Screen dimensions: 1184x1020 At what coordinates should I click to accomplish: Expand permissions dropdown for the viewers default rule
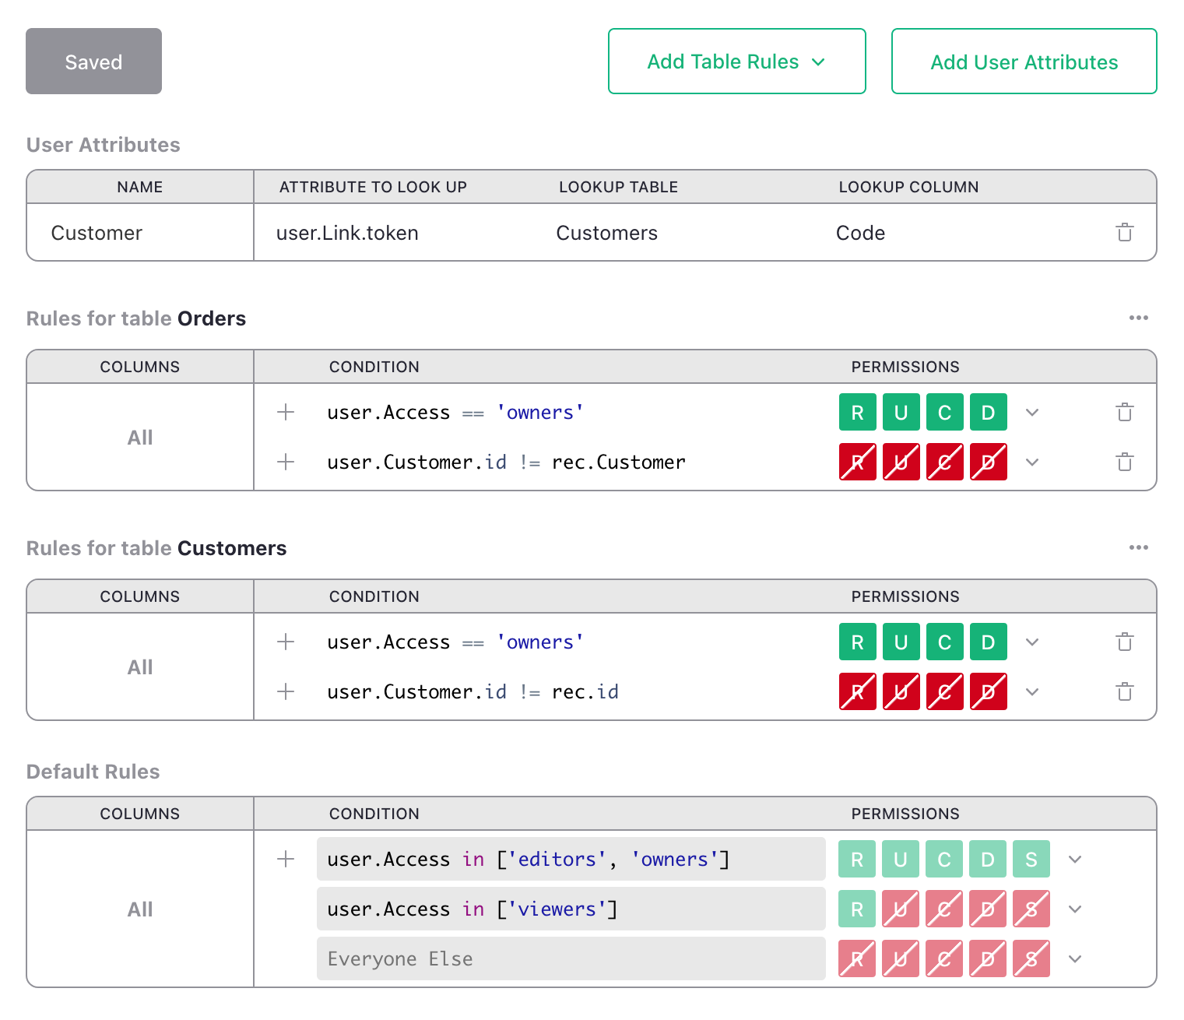pyautogui.click(x=1075, y=909)
